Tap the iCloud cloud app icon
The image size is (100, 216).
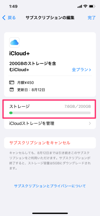tap(14, 42)
